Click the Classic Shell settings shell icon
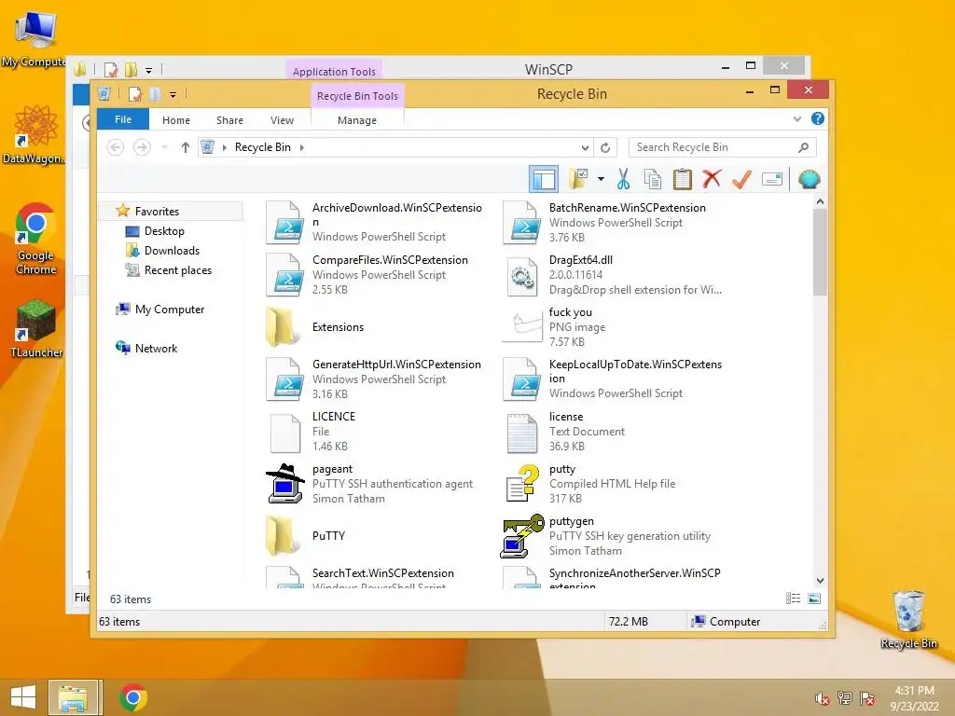Screen dimensions: 955x716 809,179
